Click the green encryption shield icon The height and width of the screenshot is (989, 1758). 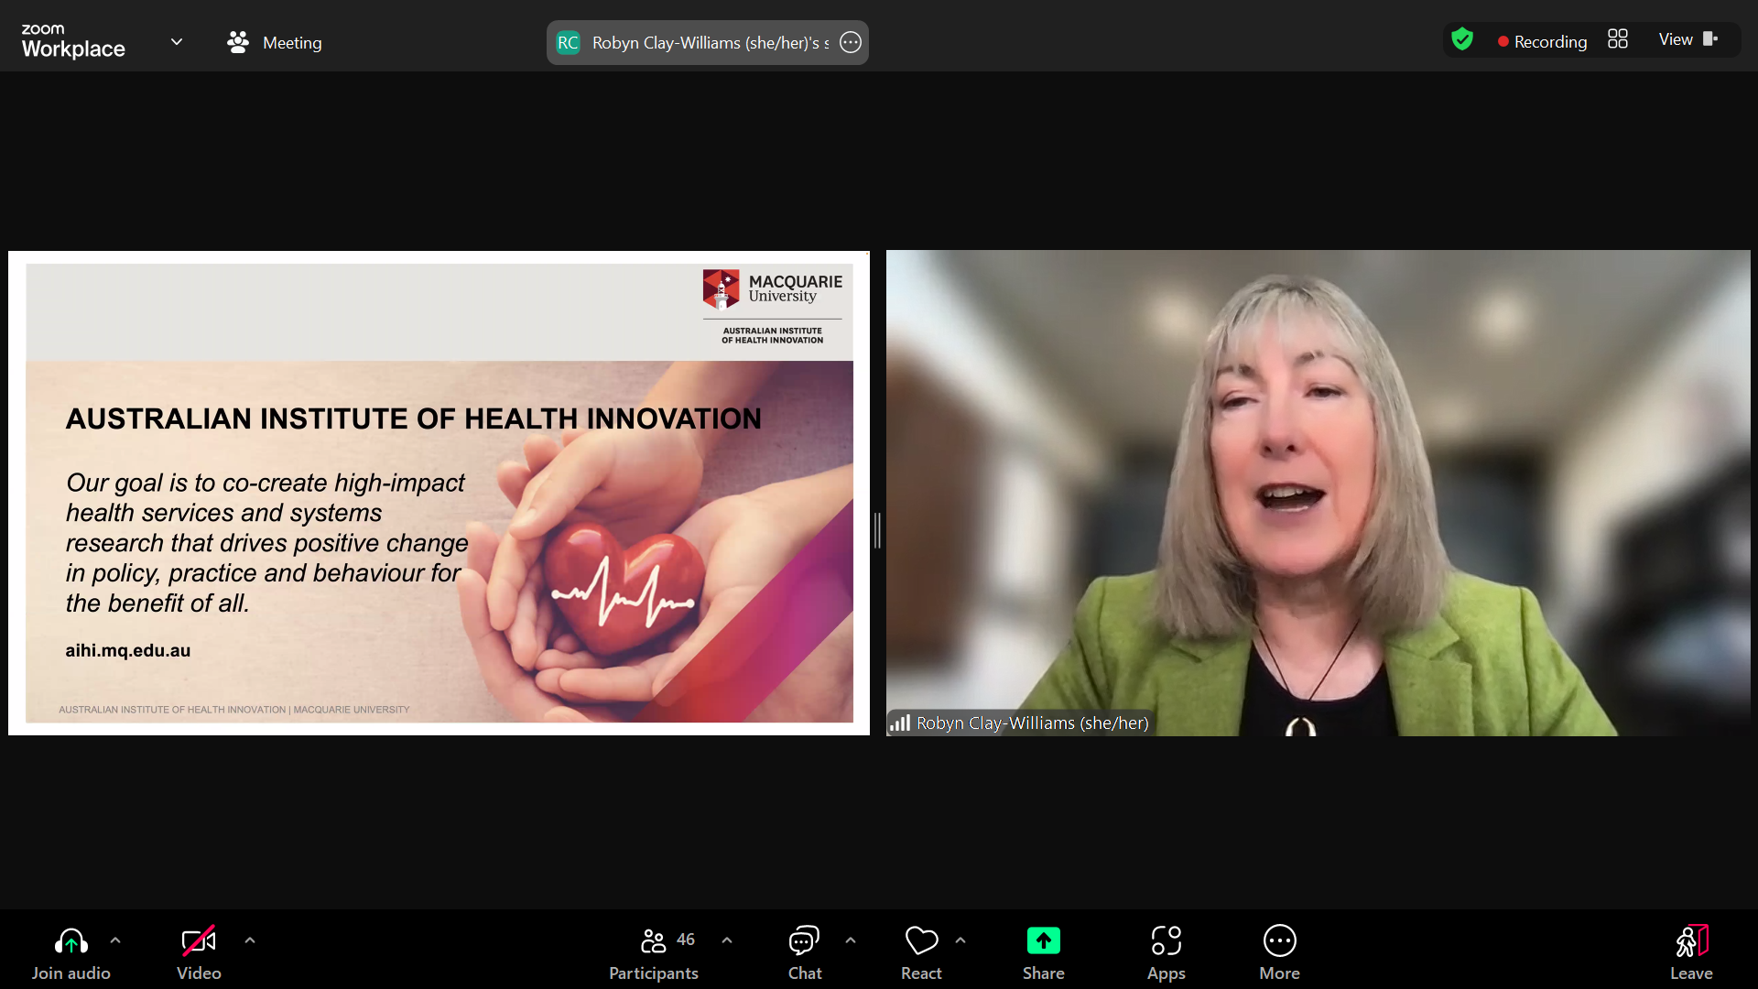point(1462,39)
